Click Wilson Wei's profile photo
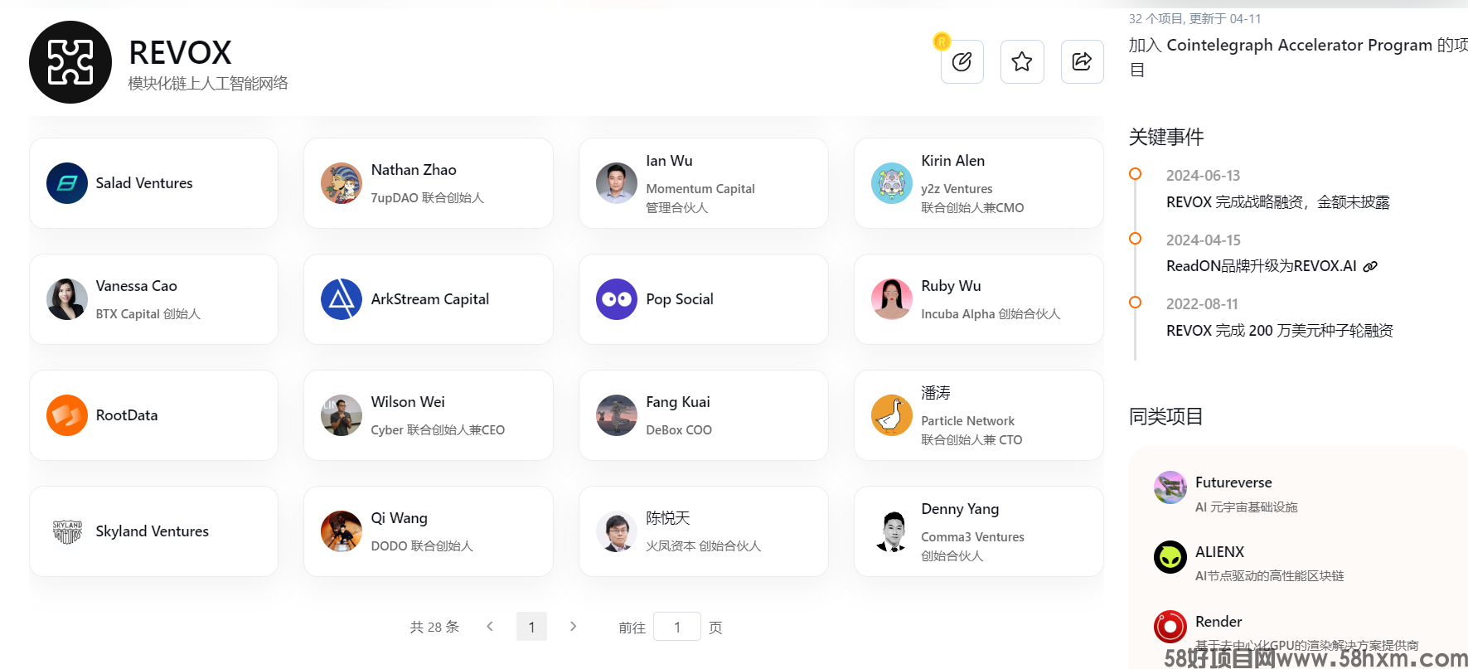The height and width of the screenshot is (669, 1468). tap(342, 415)
